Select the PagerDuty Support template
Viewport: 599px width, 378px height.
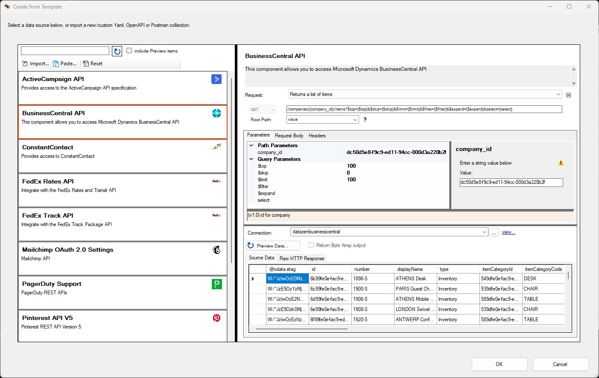point(123,293)
